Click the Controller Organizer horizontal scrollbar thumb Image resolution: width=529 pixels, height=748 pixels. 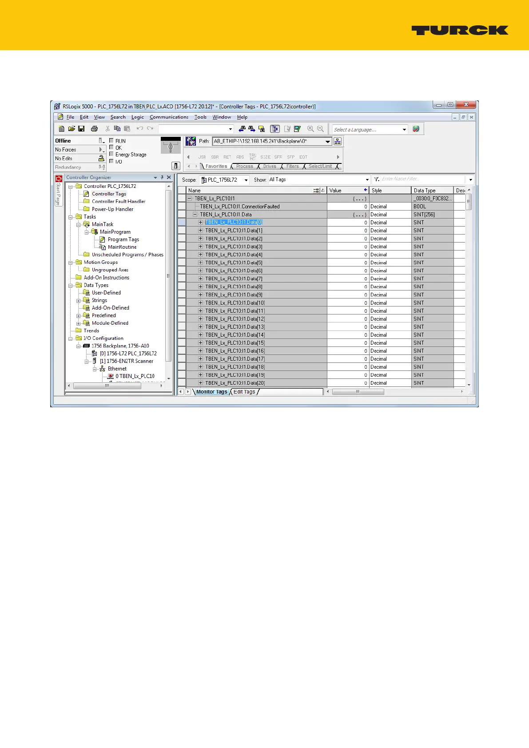click(x=107, y=386)
